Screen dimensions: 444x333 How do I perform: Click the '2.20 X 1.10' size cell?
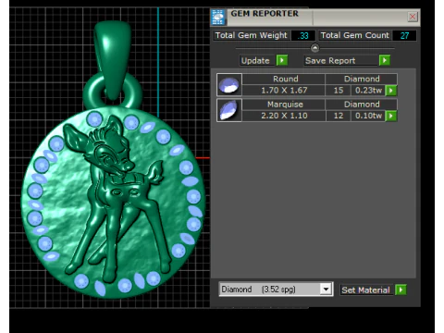(284, 116)
